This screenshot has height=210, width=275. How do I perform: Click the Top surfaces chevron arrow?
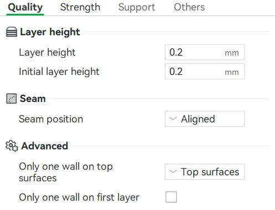click(x=173, y=171)
